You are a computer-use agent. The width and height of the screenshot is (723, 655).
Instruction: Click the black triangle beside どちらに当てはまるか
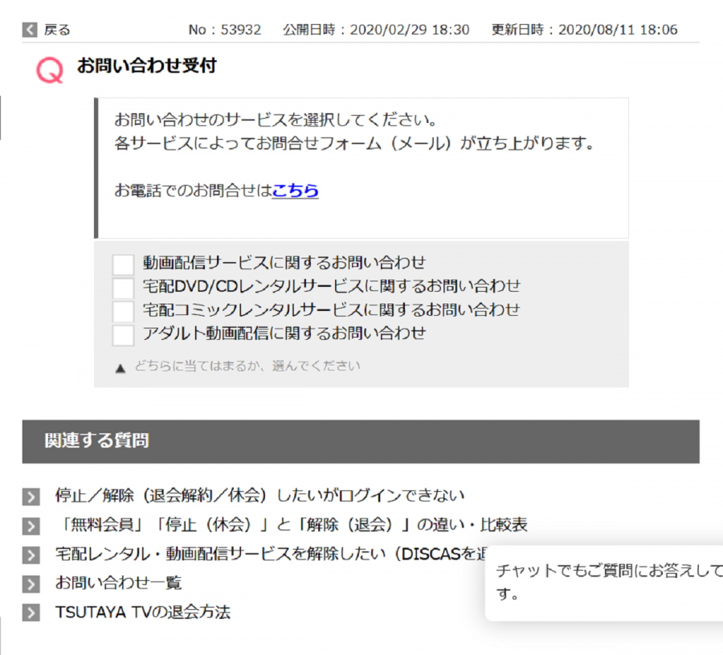tap(120, 368)
